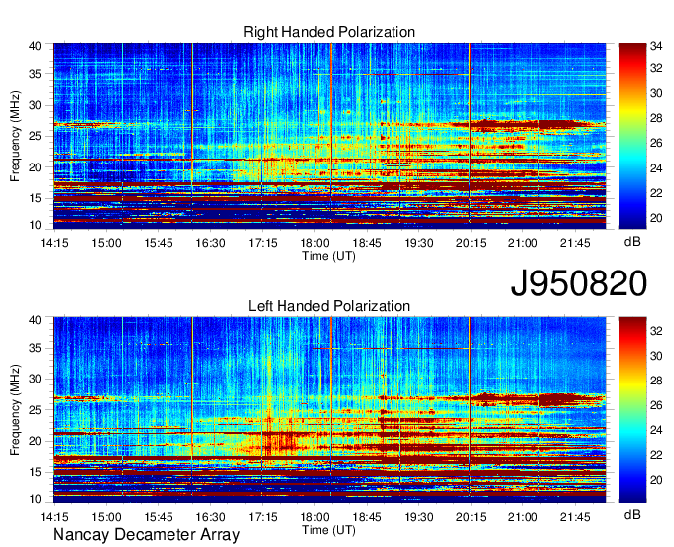Click the 32 value on Left Handed color scale
Viewport: 674px width, 547px height.
[x=656, y=330]
